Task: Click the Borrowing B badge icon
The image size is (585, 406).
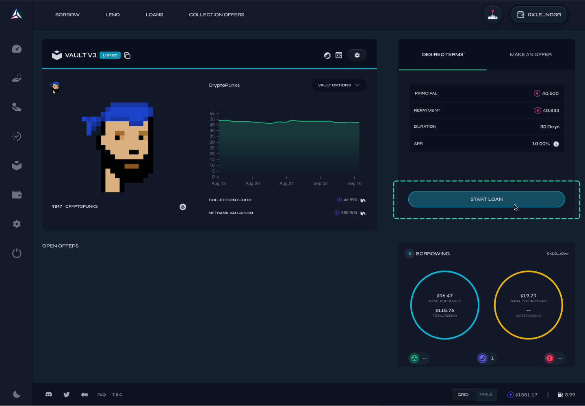Action: click(409, 253)
